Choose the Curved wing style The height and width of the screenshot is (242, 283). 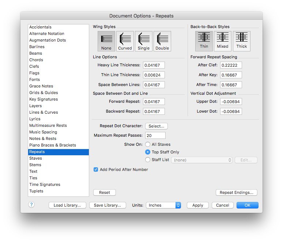click(125, 41)
